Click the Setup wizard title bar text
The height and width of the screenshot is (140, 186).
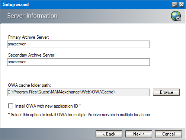[16, 4]
